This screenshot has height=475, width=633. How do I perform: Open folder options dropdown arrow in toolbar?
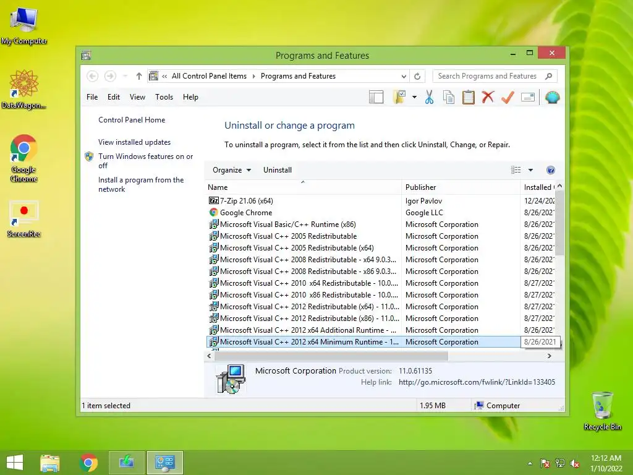pyautogui.click(x=414, y=97)
